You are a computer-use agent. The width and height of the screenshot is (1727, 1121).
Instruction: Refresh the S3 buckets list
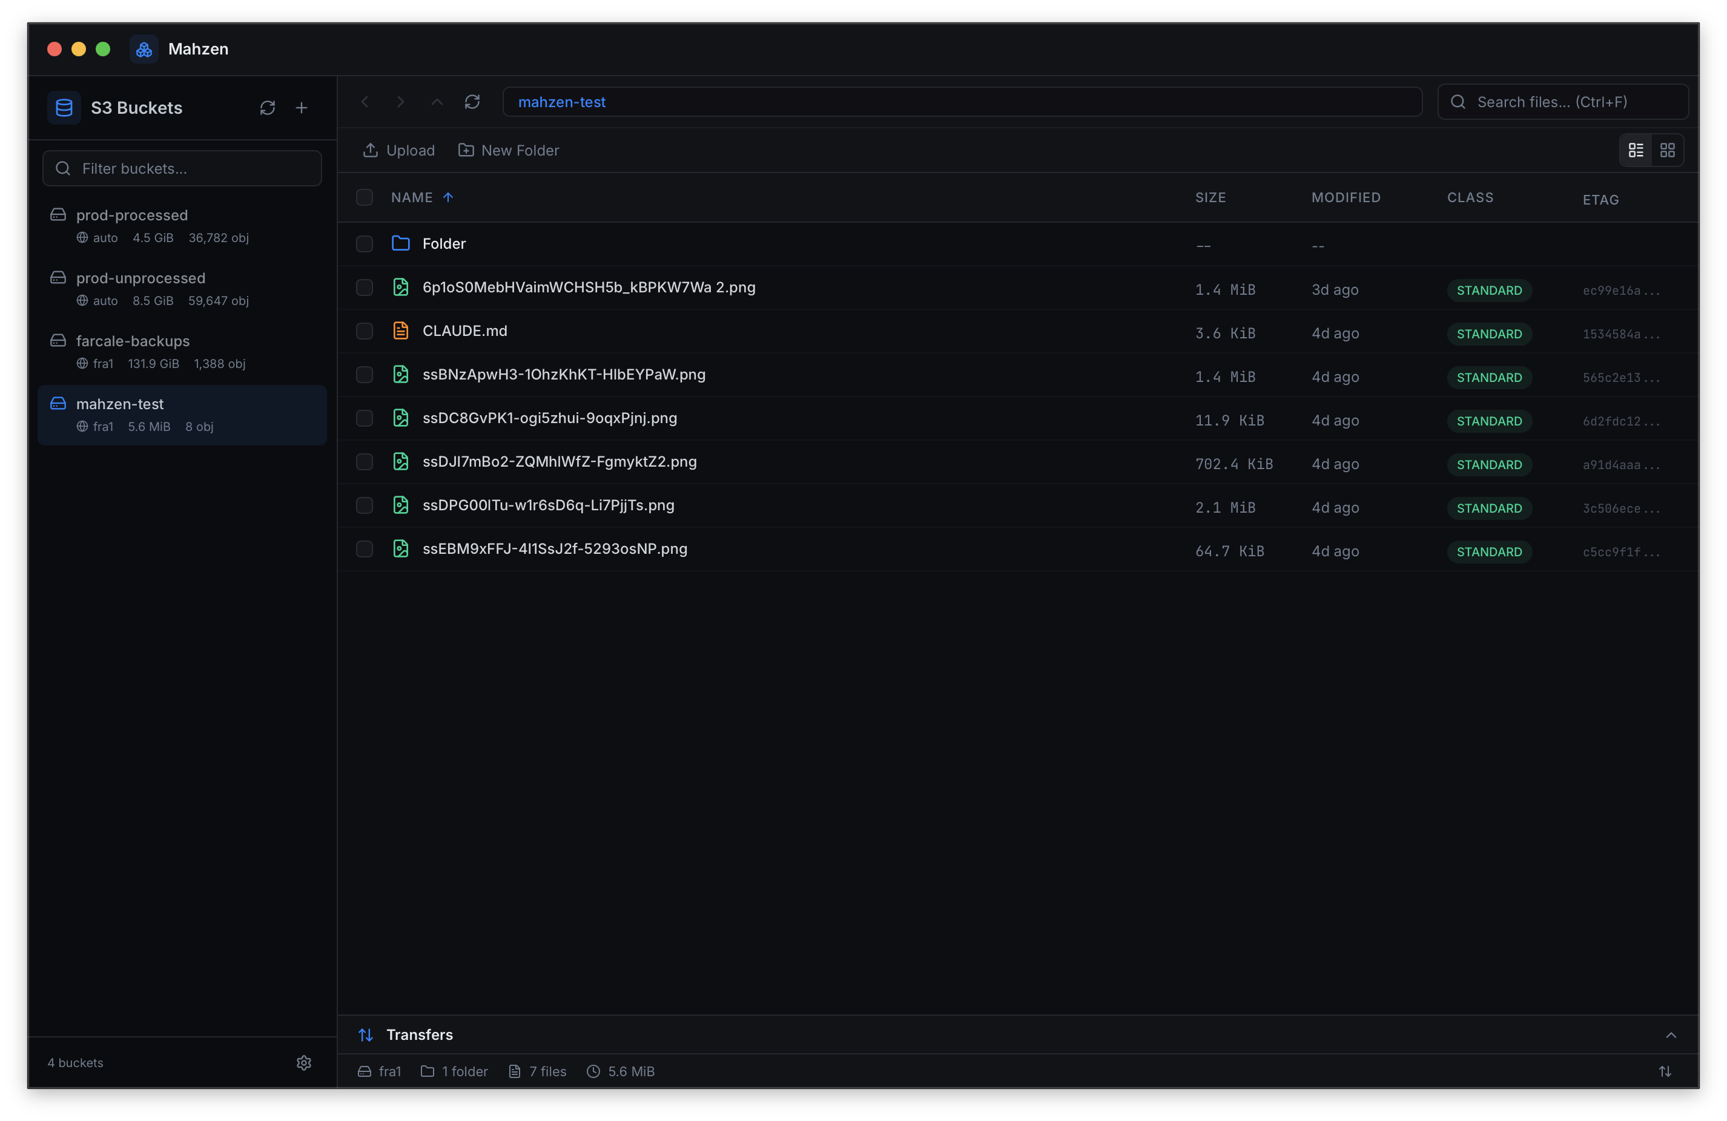click(267, 108)
